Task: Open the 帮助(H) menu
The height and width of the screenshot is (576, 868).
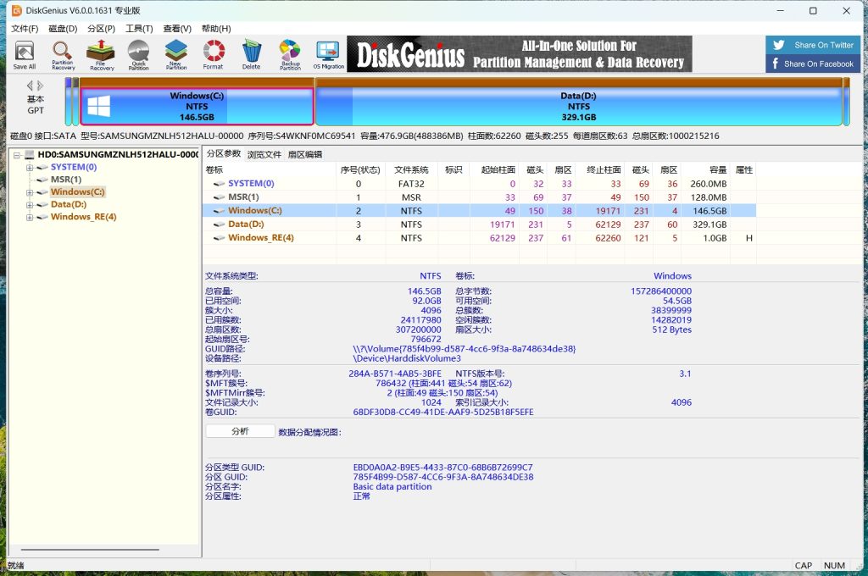Action: click(x=216, y=29)
